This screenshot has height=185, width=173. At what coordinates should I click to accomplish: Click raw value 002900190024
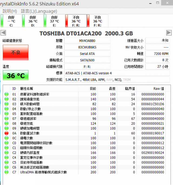(152, 153)
